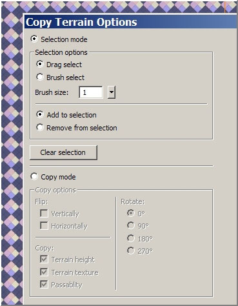This screenshot has width=238, height=306.
Task: Toggle the Passablity checkbox
Action: click(44, 285)
